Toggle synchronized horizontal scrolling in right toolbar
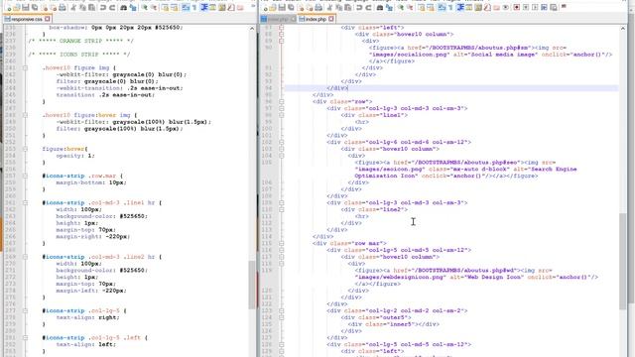 pyautogui.click(x=431, y=7)
